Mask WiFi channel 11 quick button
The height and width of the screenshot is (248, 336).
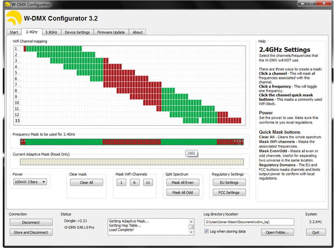(147, 182)
